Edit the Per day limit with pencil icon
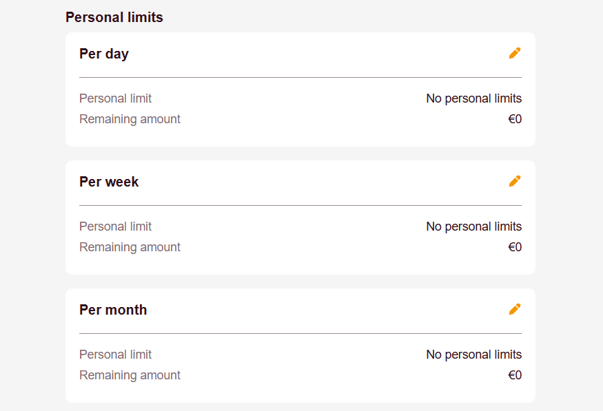The width and height of the screenshot is (603, 411). 515,53
